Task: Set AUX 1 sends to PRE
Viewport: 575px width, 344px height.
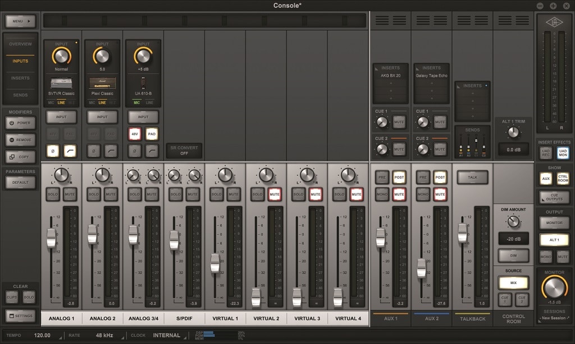Action: coord(382,177)
